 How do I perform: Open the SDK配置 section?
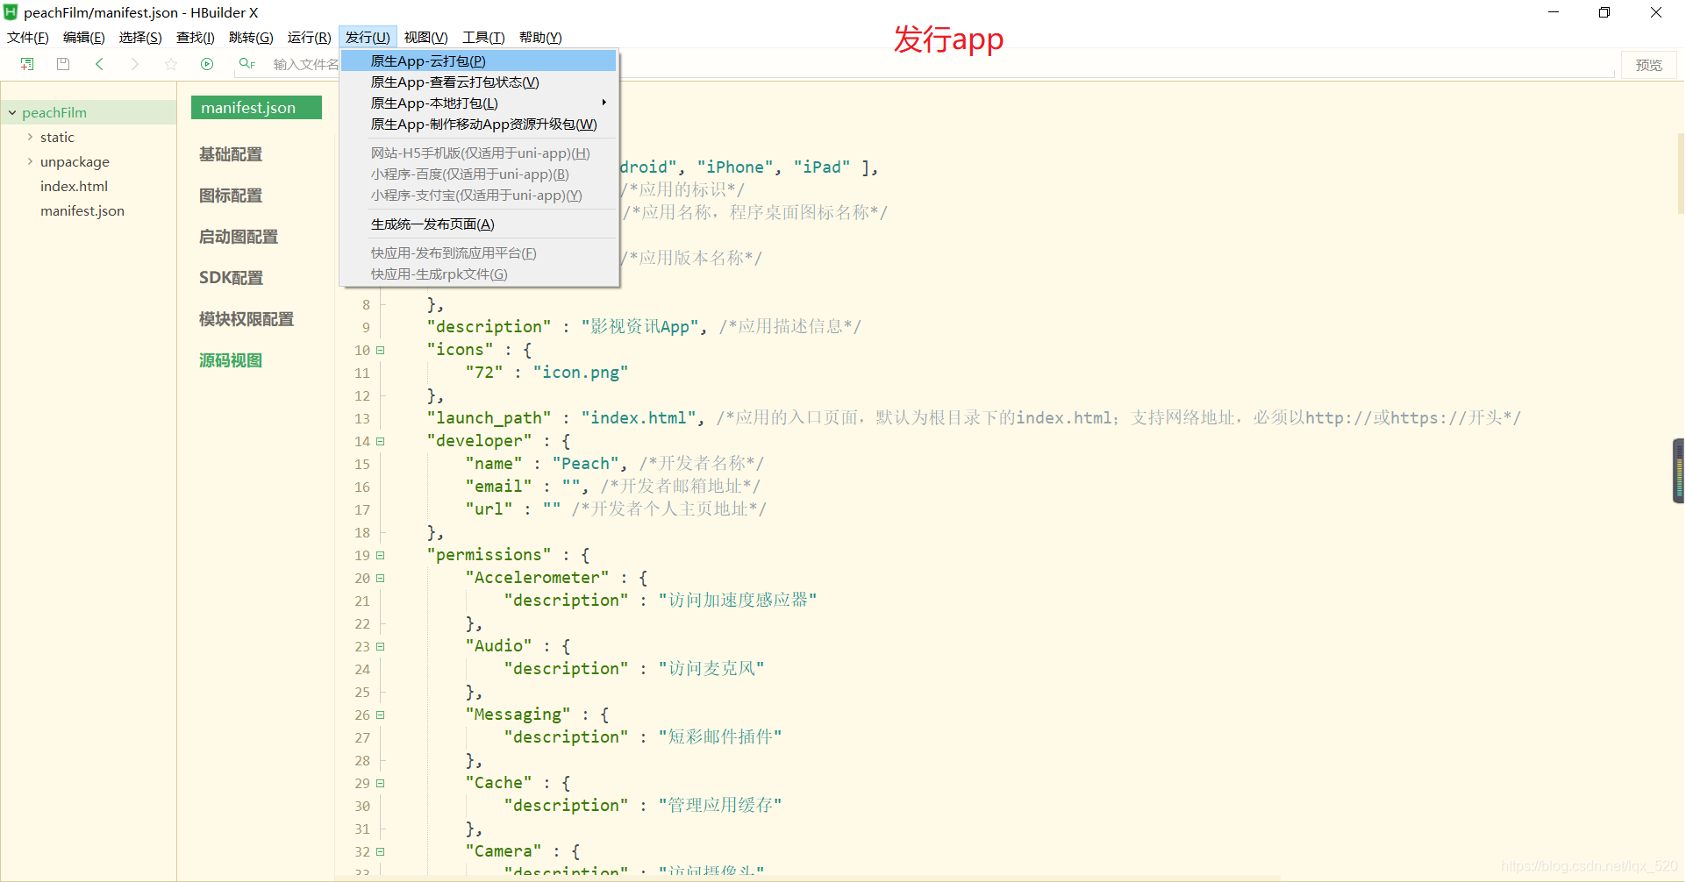(231, 278)
